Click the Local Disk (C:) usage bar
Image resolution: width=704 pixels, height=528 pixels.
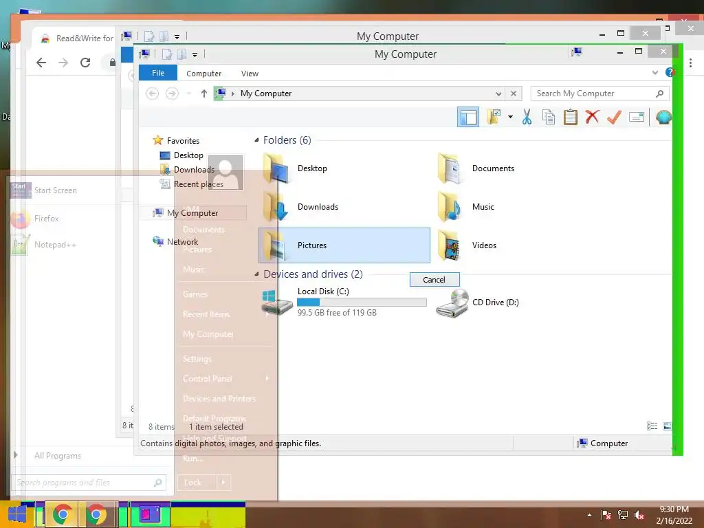362,302
